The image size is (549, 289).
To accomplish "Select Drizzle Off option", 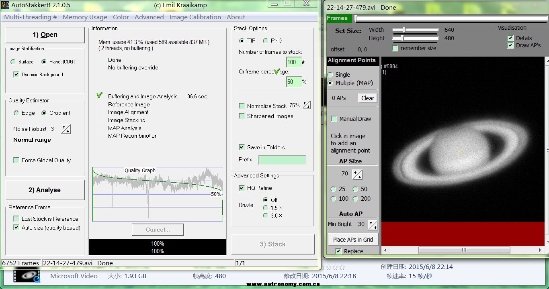I will tap(265, 200).
